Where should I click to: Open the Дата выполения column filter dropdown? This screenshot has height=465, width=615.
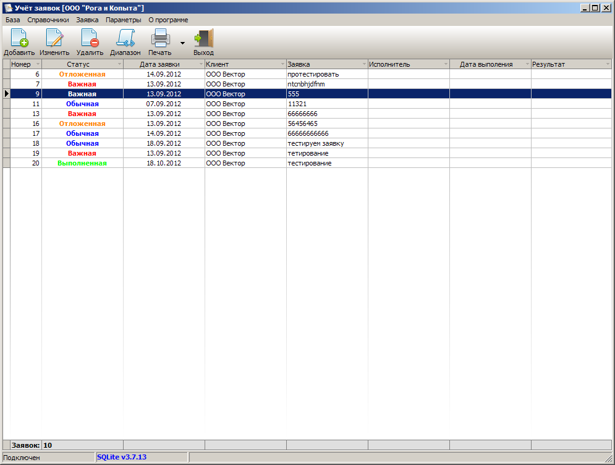(527, 64)
